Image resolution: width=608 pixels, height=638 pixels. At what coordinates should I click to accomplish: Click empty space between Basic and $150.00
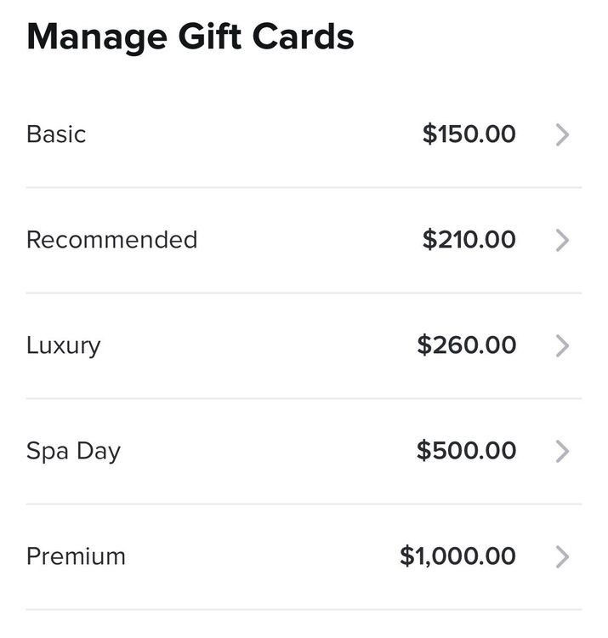click(x=255, y=134)
